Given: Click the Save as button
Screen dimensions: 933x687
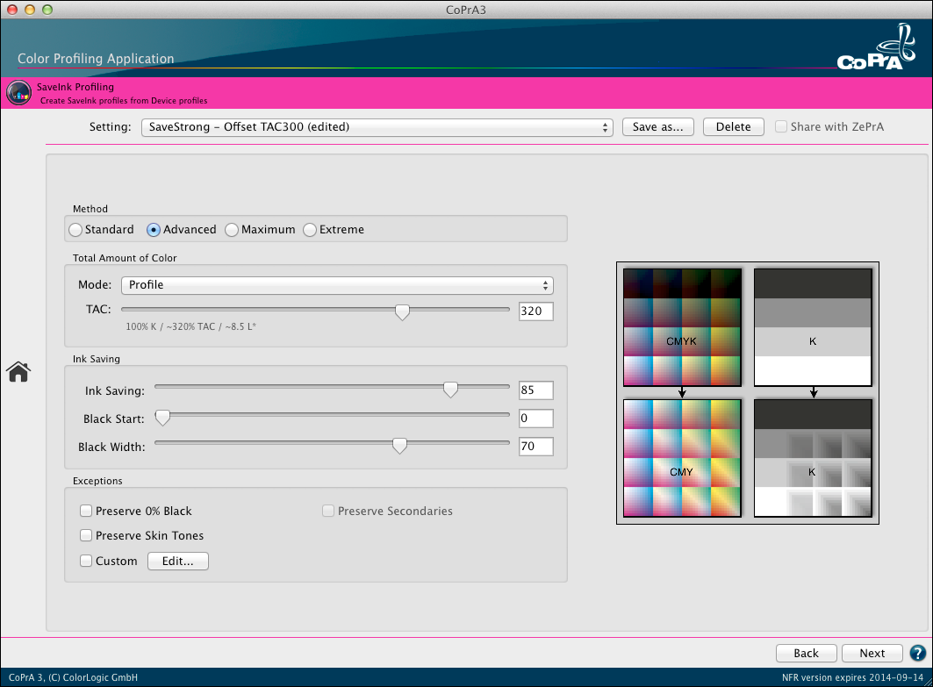Looking at the screenshot, I should click(x=657, y=126).
